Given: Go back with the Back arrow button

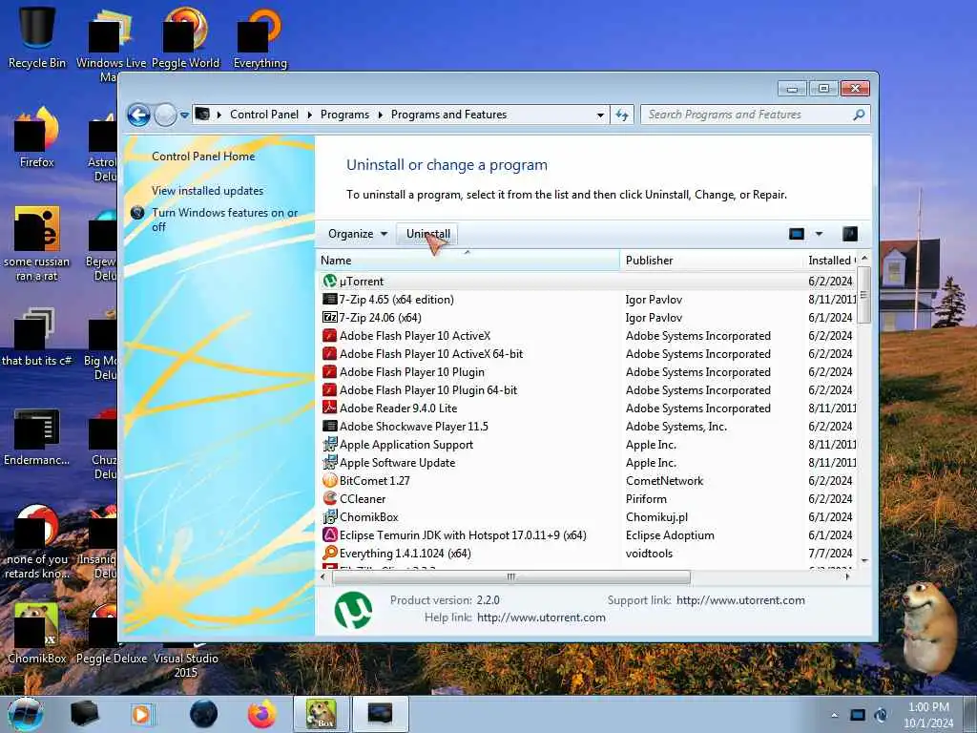Looking at the screenshot, I should (139, 115).
